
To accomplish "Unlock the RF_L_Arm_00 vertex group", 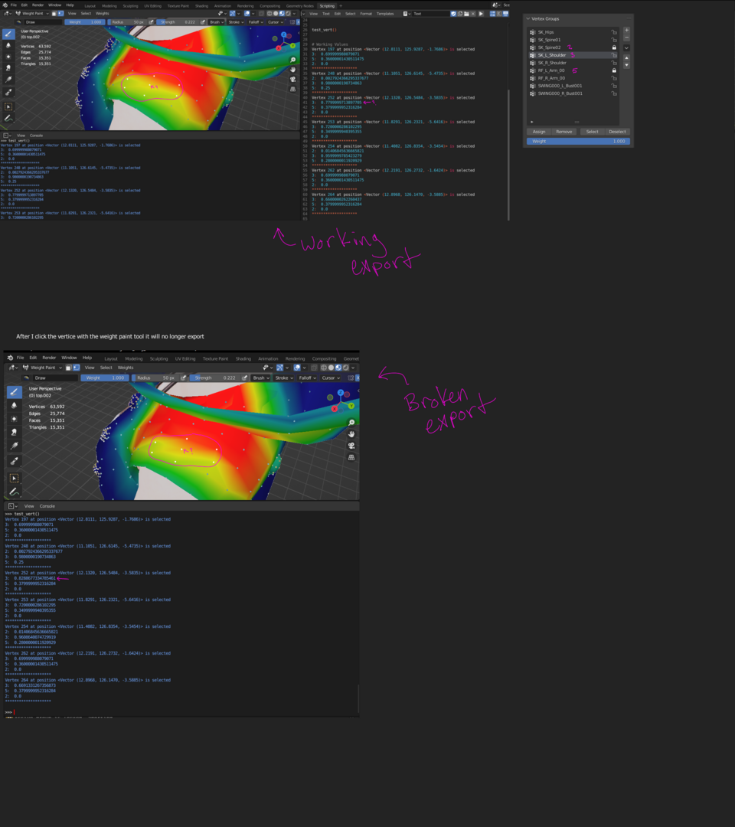I will point(614,70).
